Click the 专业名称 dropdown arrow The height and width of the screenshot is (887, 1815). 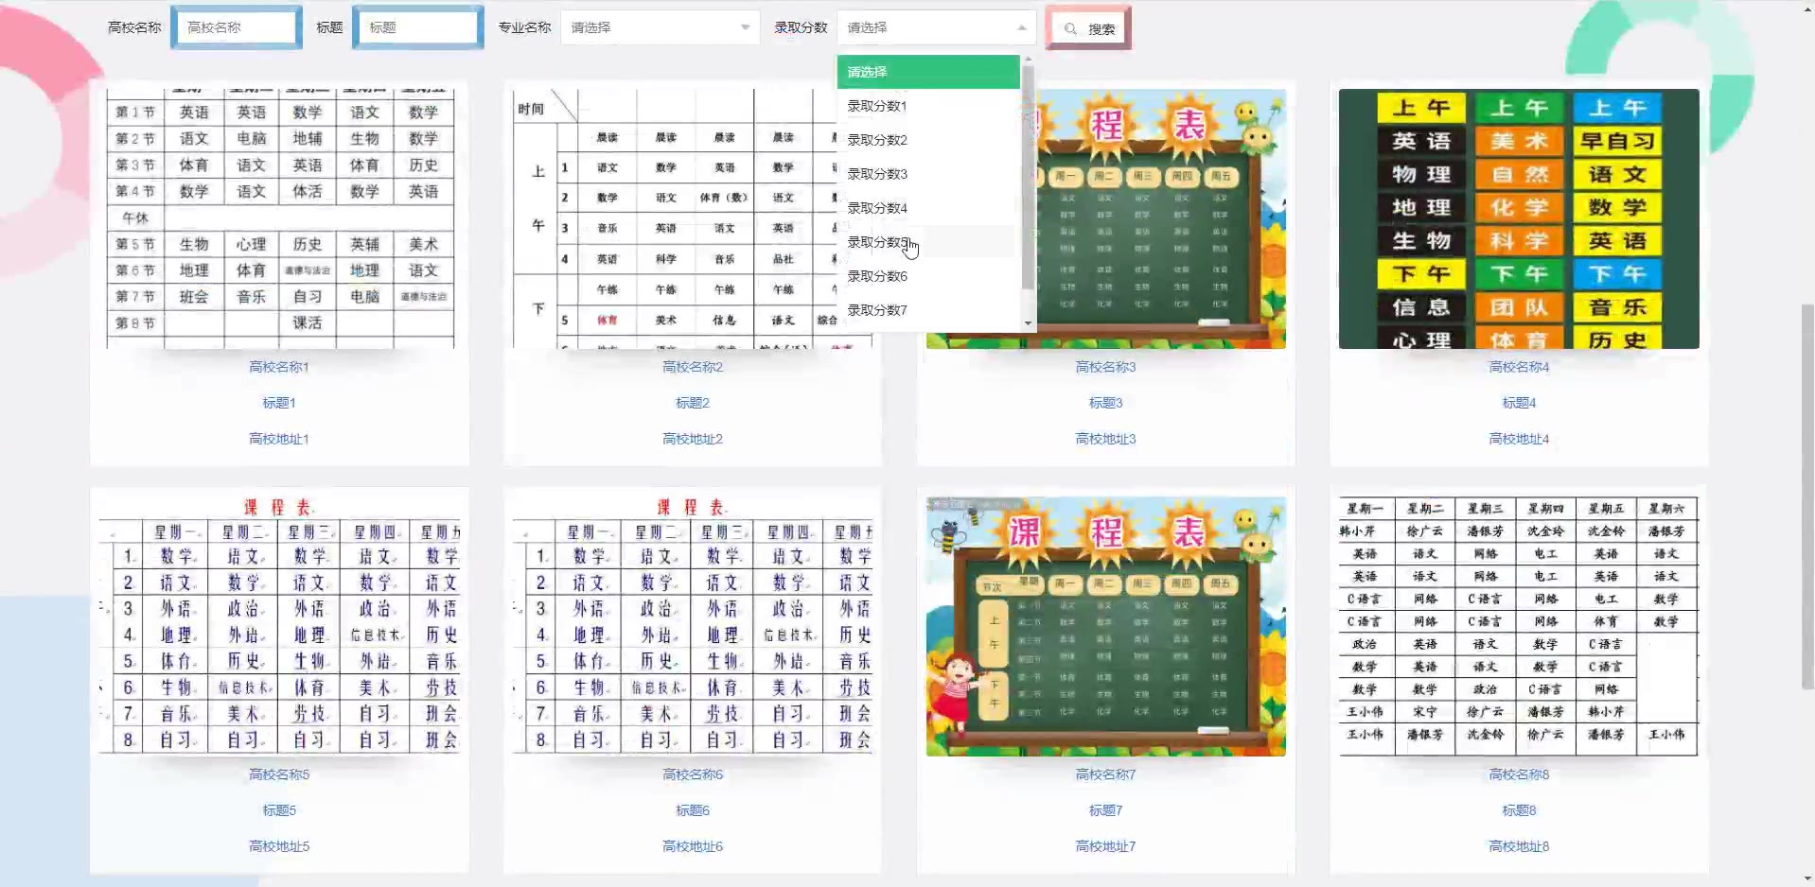click(745, 27)
